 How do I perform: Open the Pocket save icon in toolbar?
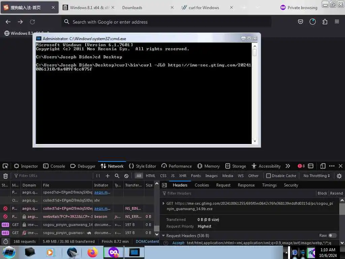(300, 22)
